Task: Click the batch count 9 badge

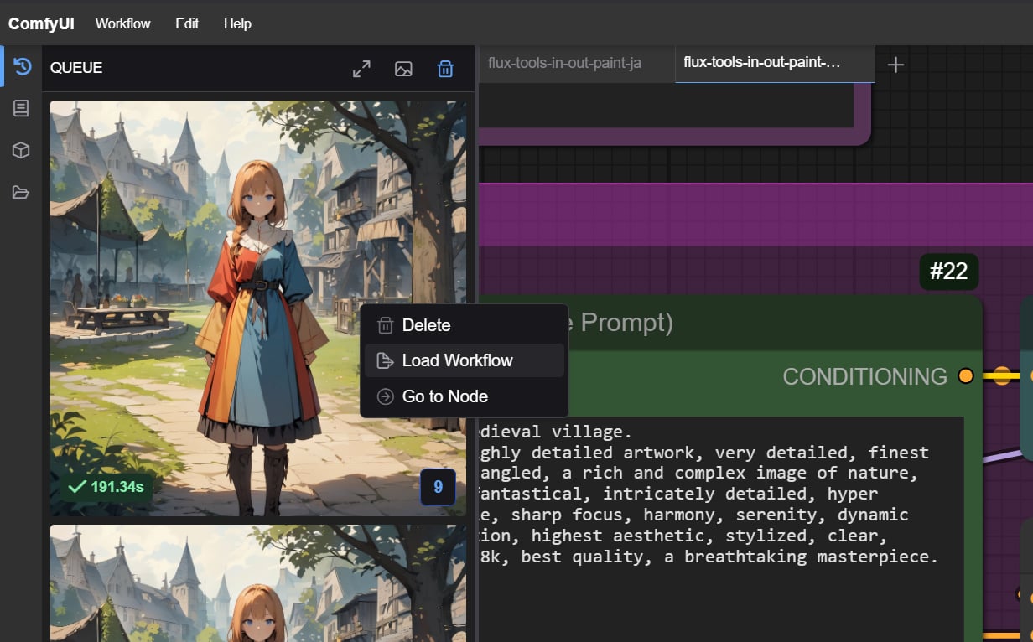Action: click(438, 487)
